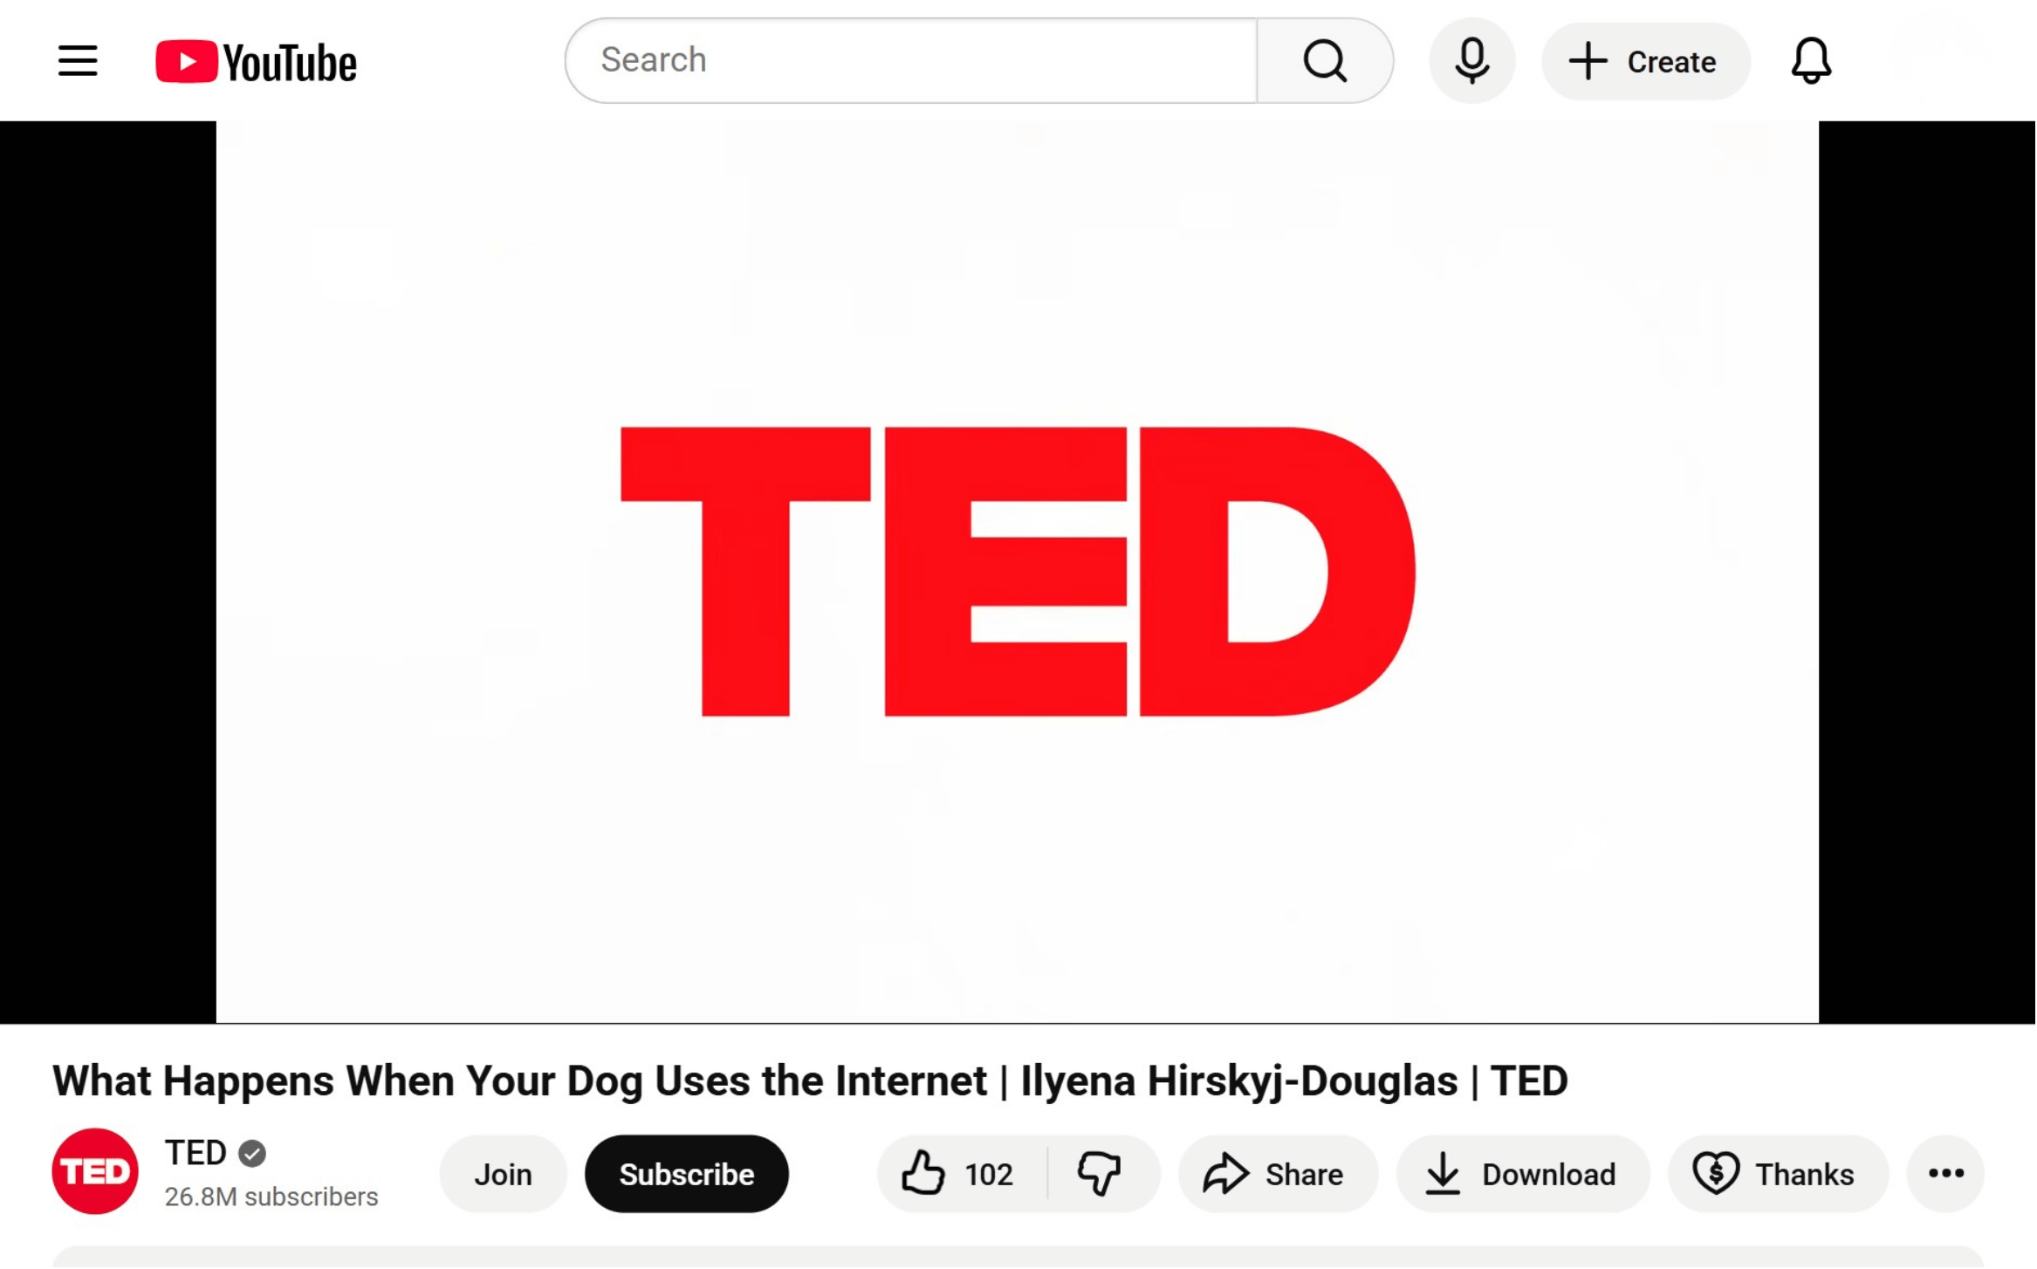Send Thanks using the heart icon
Image resolution: width=2037 pixels, height=1269 pixels.
[1716, 1174]
